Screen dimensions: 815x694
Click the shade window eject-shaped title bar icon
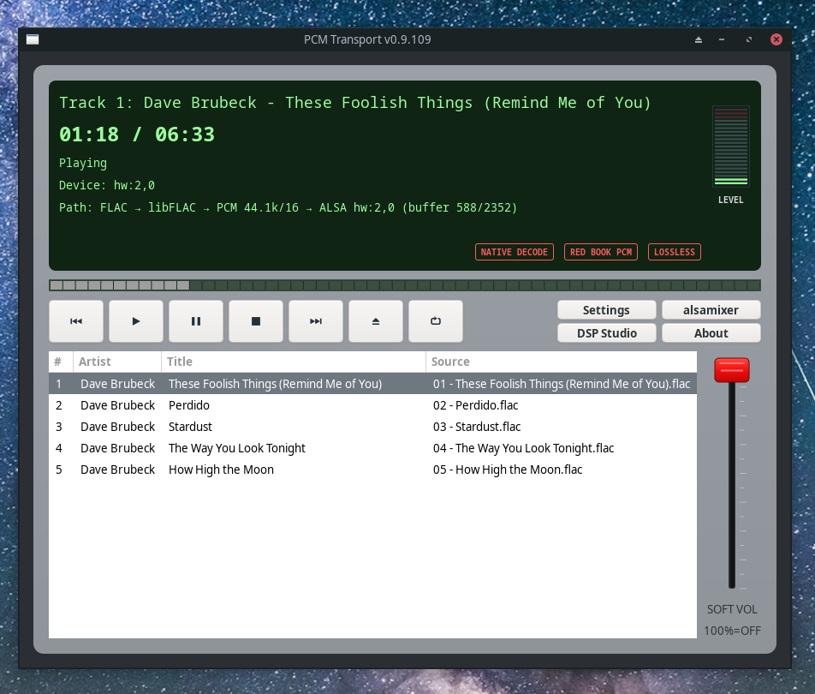[699, 39]
